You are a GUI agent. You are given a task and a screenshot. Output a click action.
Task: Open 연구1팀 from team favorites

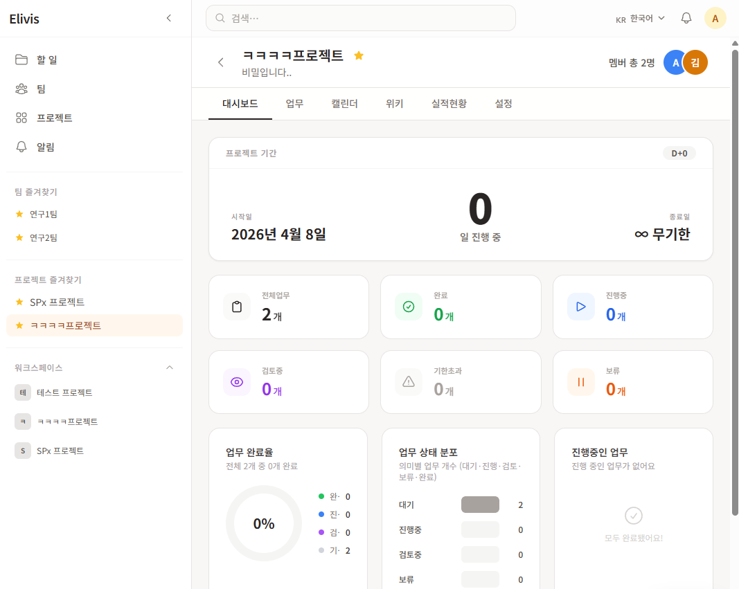tap(44, 215)
